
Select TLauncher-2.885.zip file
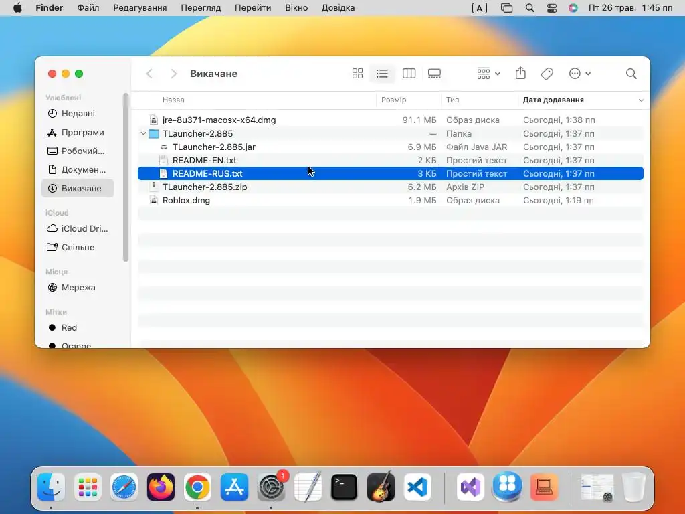pos(391,187)
